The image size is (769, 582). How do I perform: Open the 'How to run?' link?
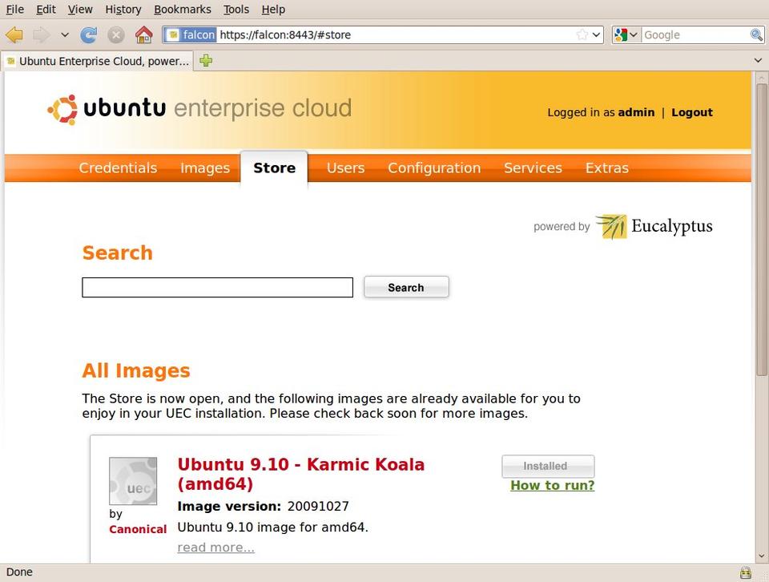[552, 485]
